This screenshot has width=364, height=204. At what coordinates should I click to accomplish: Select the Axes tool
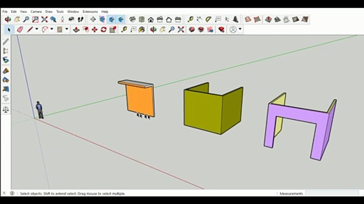pyautogui.click(x=227, y=19)
